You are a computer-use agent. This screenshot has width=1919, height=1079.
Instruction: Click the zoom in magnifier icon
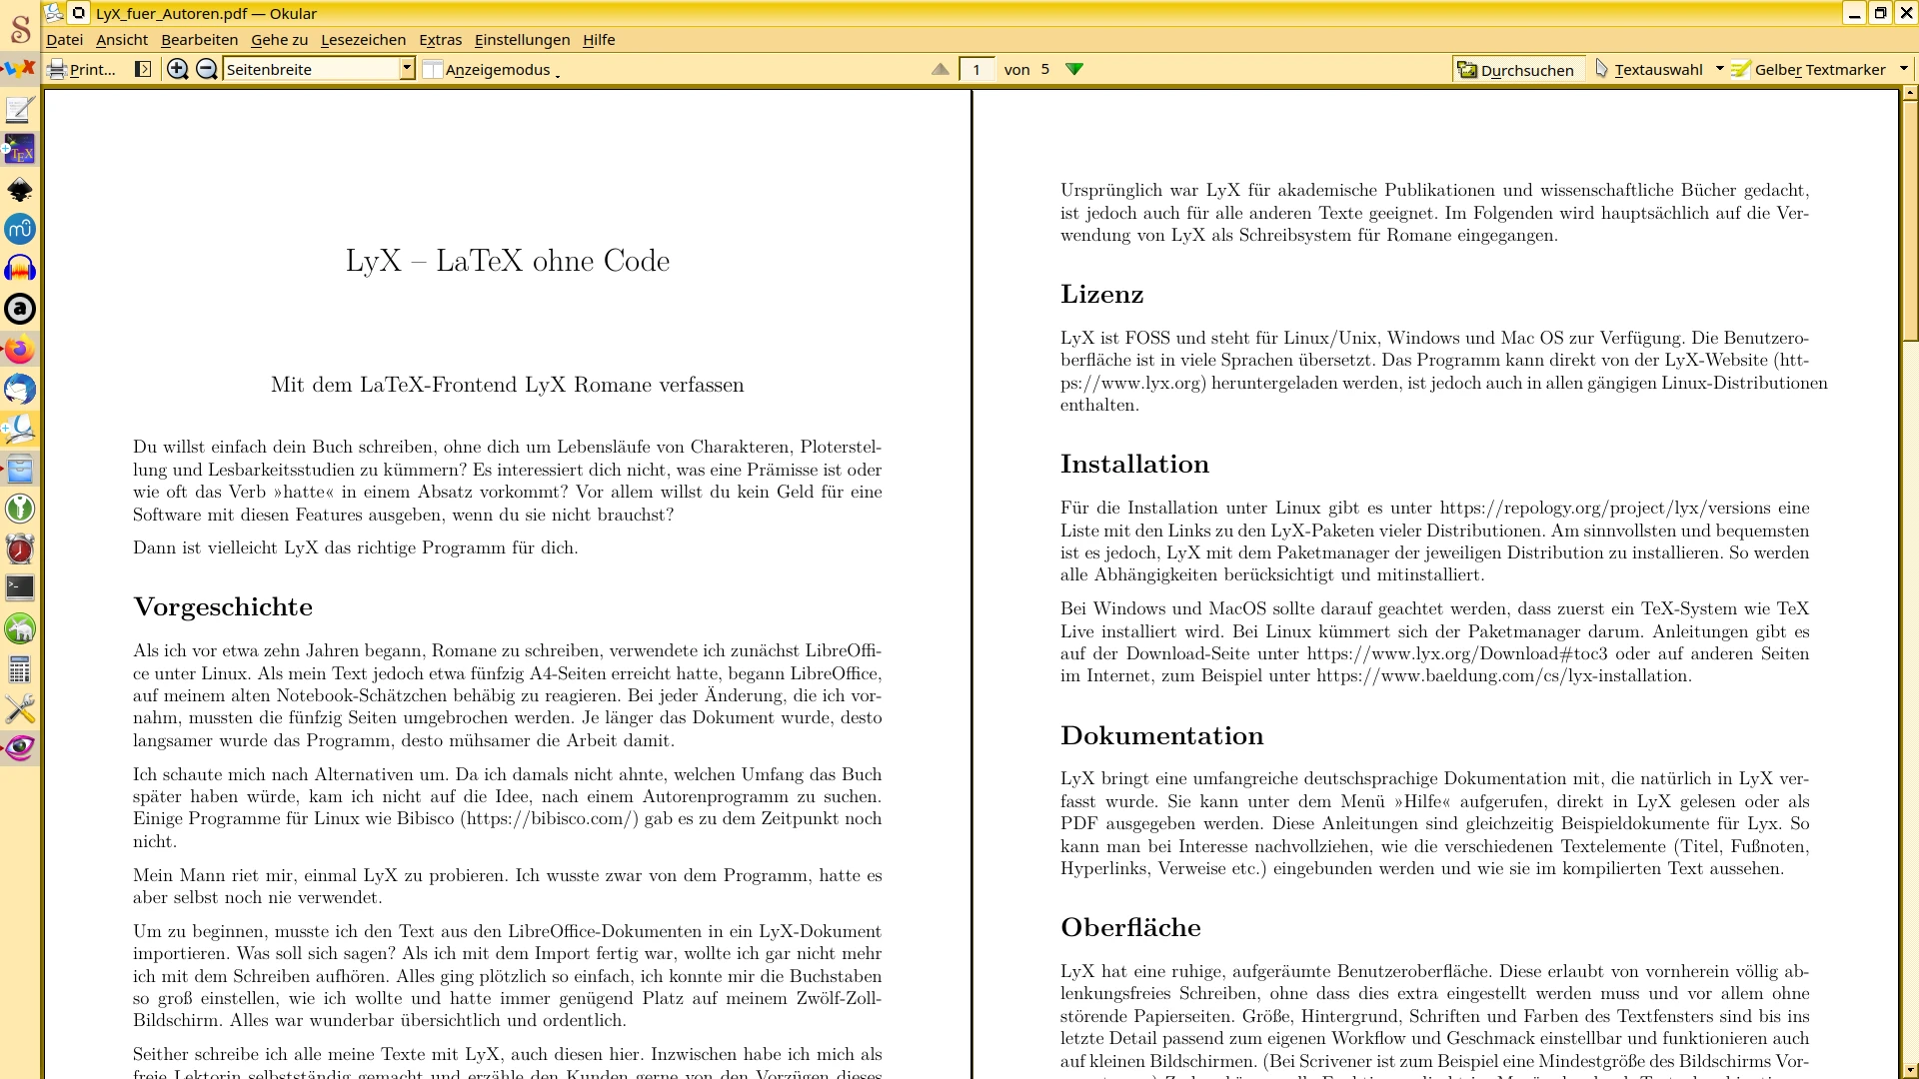(178, 69)
